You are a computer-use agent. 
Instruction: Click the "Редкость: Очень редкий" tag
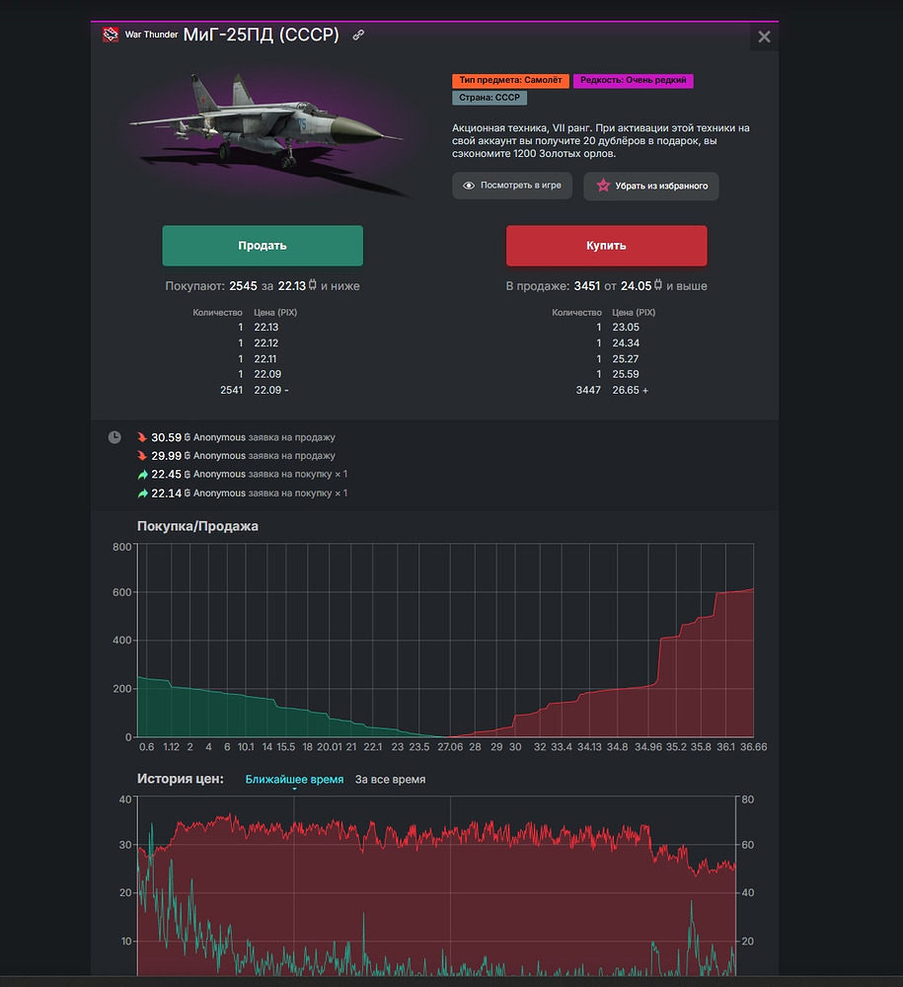633,80
